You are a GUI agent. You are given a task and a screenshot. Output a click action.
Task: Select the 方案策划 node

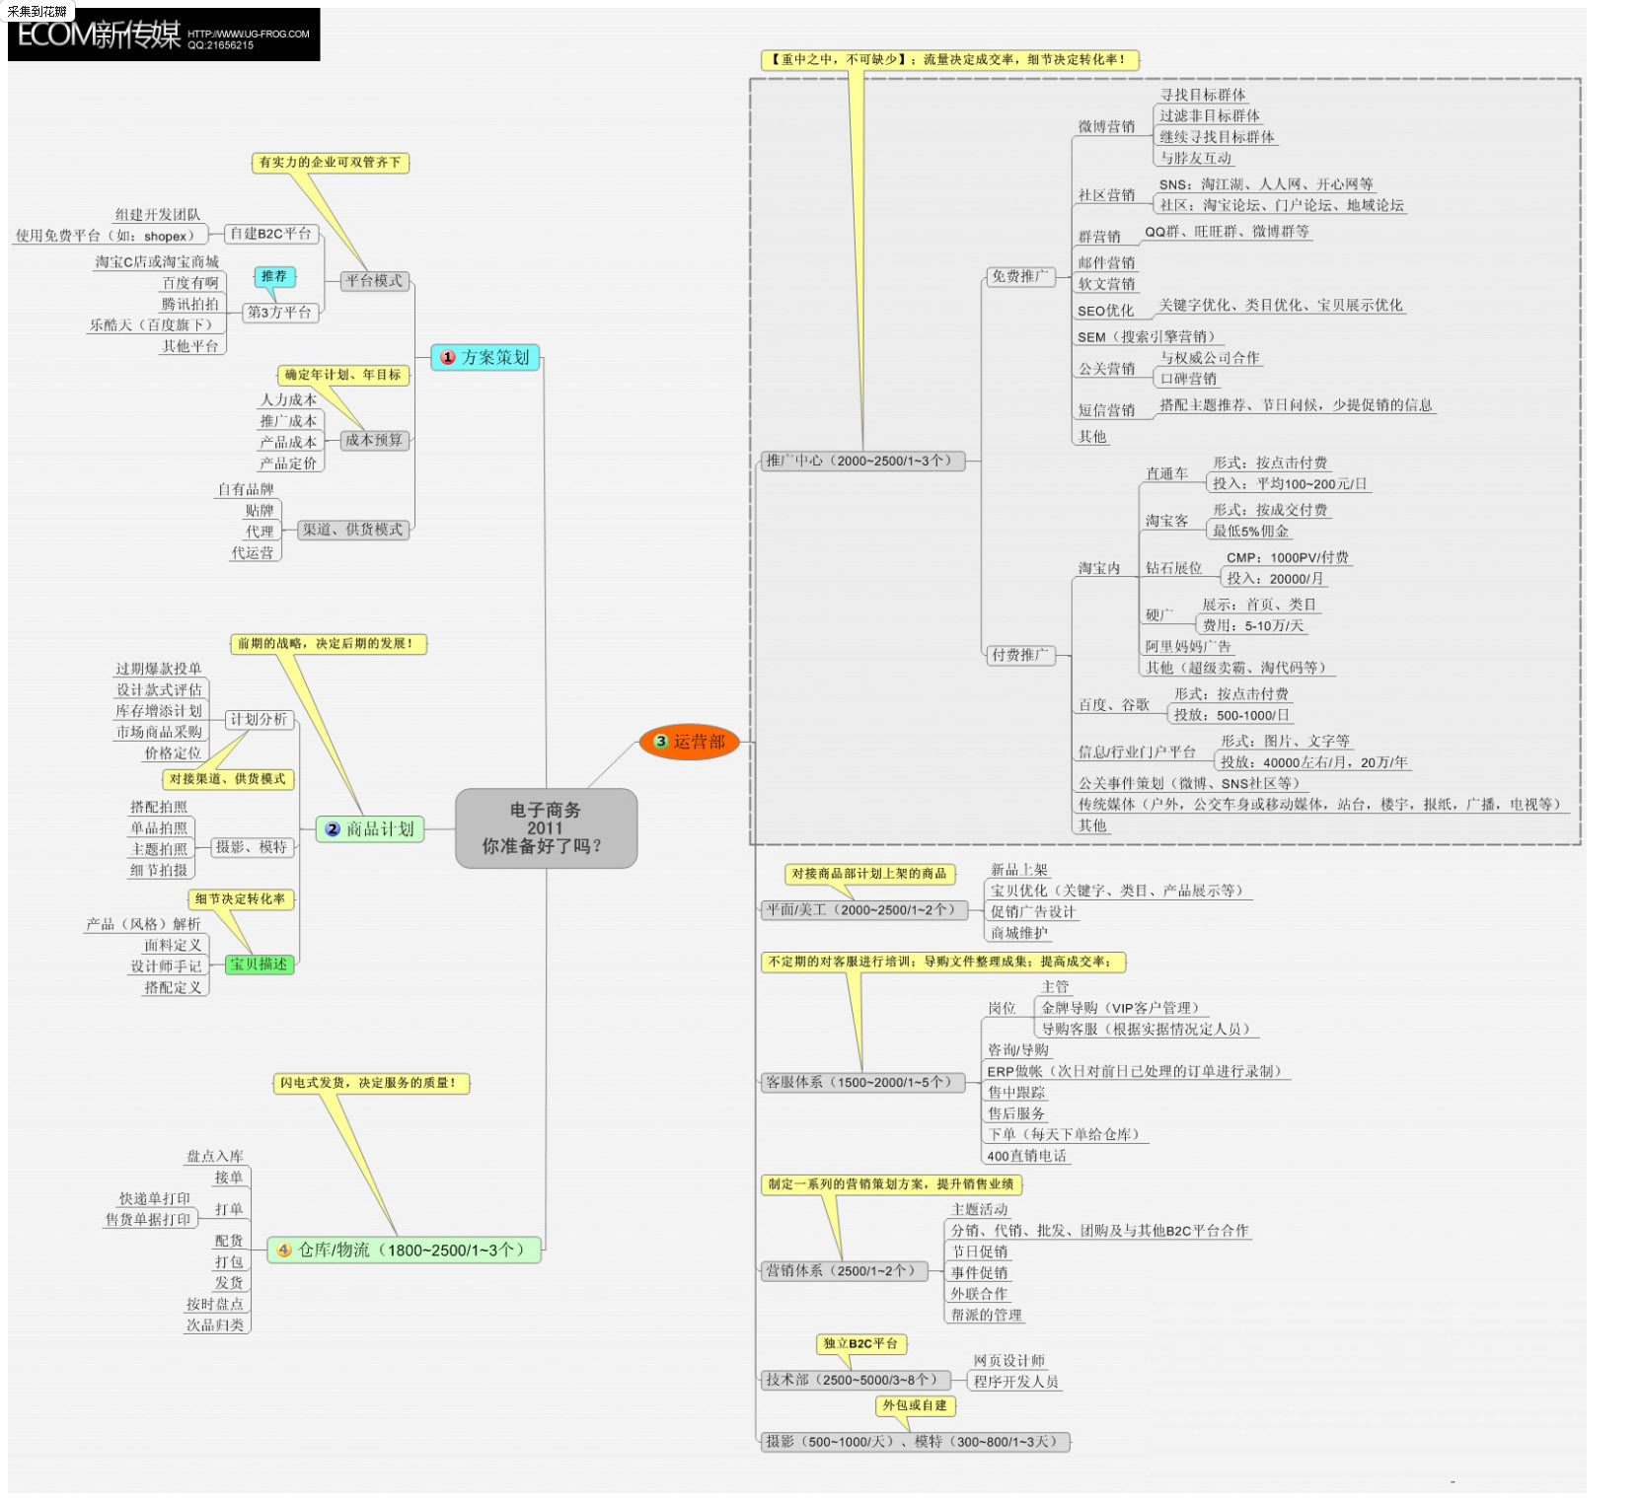click(485, 357)
